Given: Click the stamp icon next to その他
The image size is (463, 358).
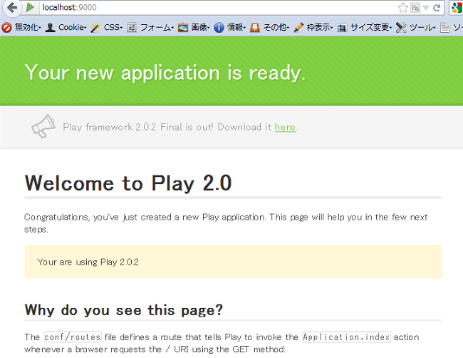Looking at the screenshot, I should [255, 28].
